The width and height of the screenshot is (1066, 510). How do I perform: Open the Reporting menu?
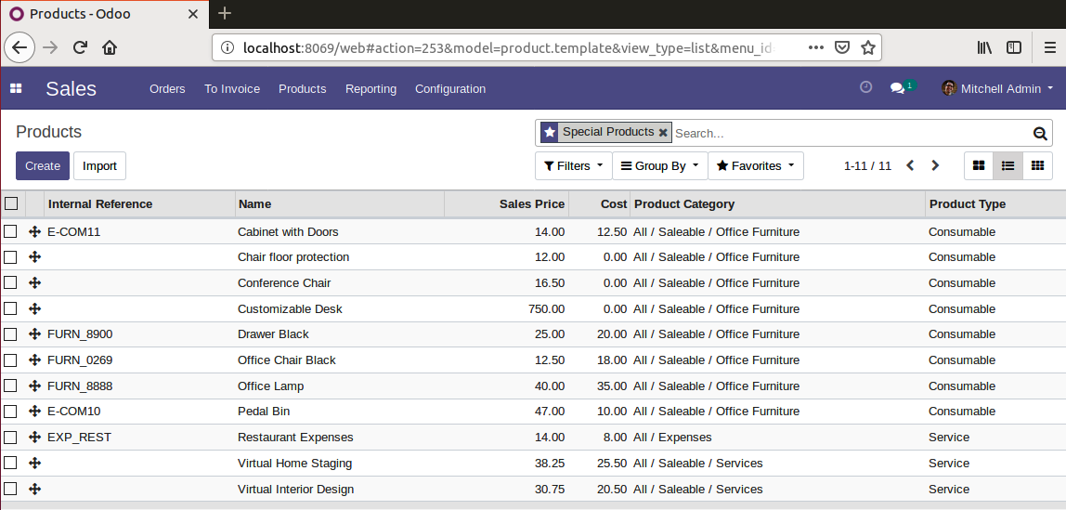370,88
